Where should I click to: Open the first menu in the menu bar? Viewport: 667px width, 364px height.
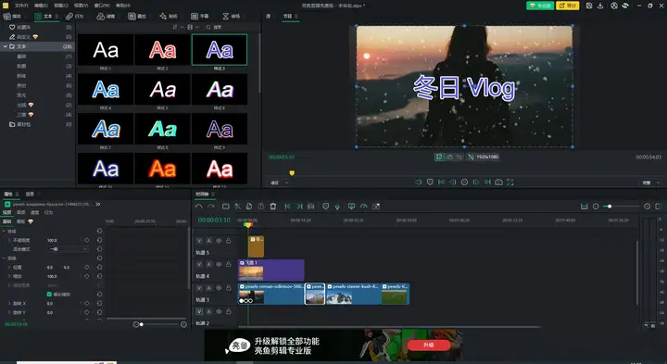(x=20, y=6)
